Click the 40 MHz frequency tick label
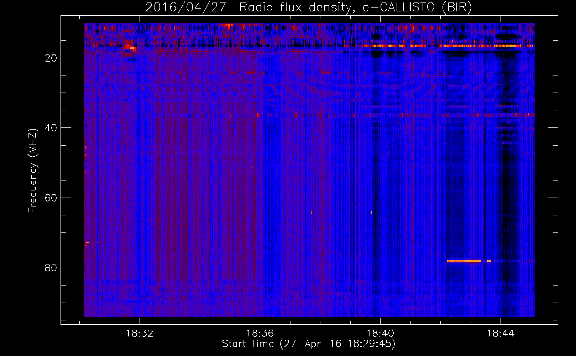Viewport: 576px width, 356px height. [x=51, y=128]
